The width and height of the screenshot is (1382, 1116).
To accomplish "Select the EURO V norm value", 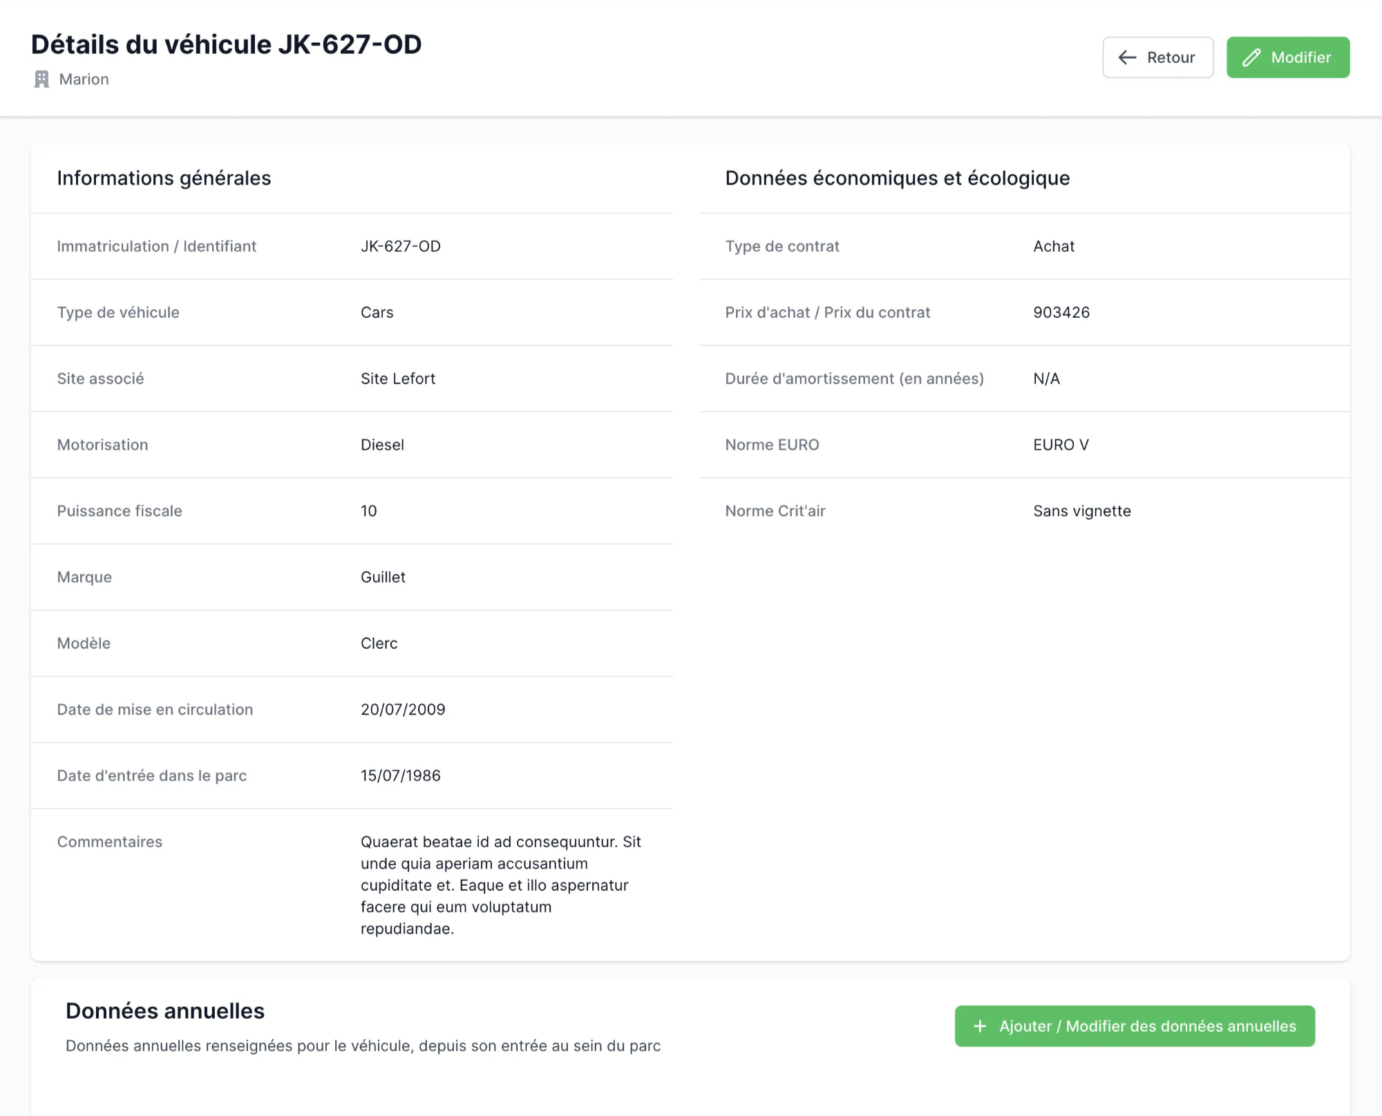I will [1061, 445].
